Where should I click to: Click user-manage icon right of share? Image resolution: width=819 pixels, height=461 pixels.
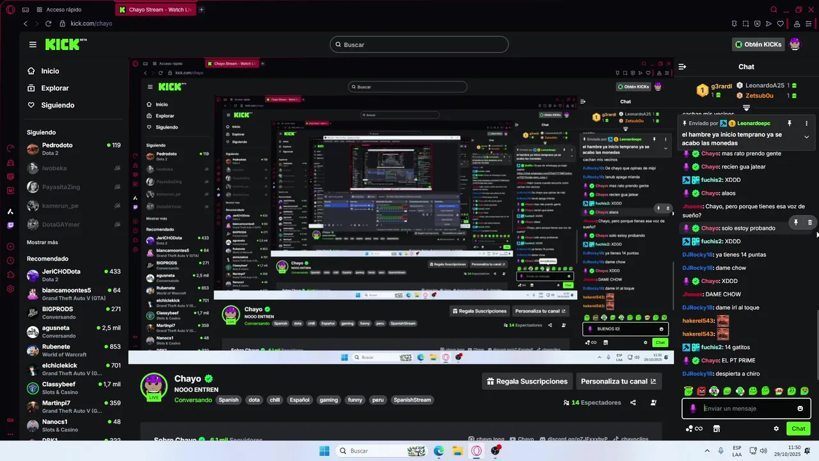(653, 403)
